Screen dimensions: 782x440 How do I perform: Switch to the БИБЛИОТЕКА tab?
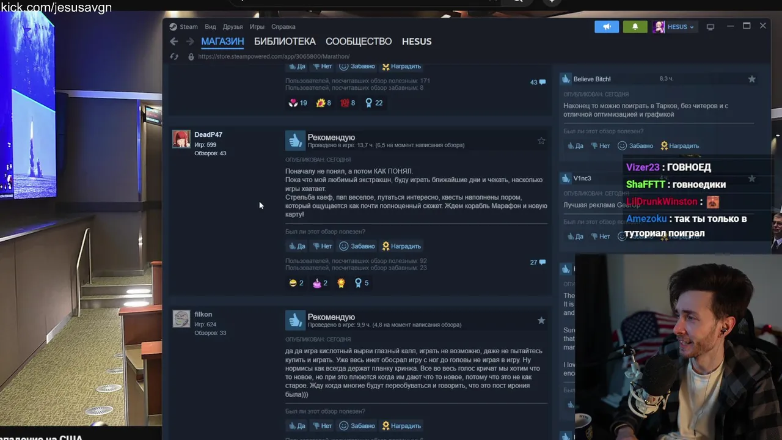point(285,42)
